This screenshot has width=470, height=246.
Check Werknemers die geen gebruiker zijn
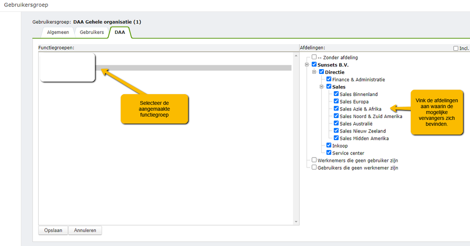point(314,160)
